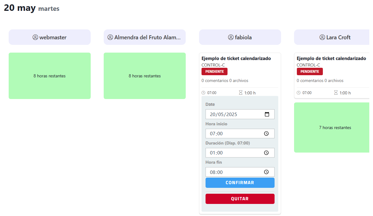373x216 pixels.
Task: Click the PENDIENTE badge in Lara Croft's ticket
Action: (x=310, y=71)
